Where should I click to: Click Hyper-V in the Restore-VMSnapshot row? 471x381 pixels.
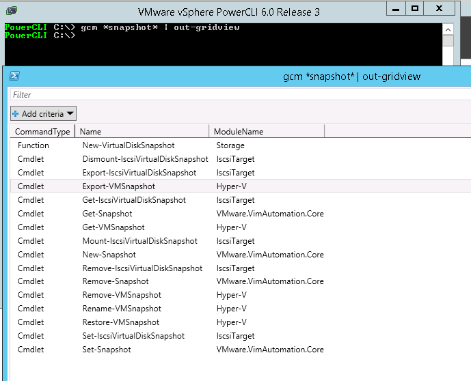pyautogui.click(x=232, y=322)
